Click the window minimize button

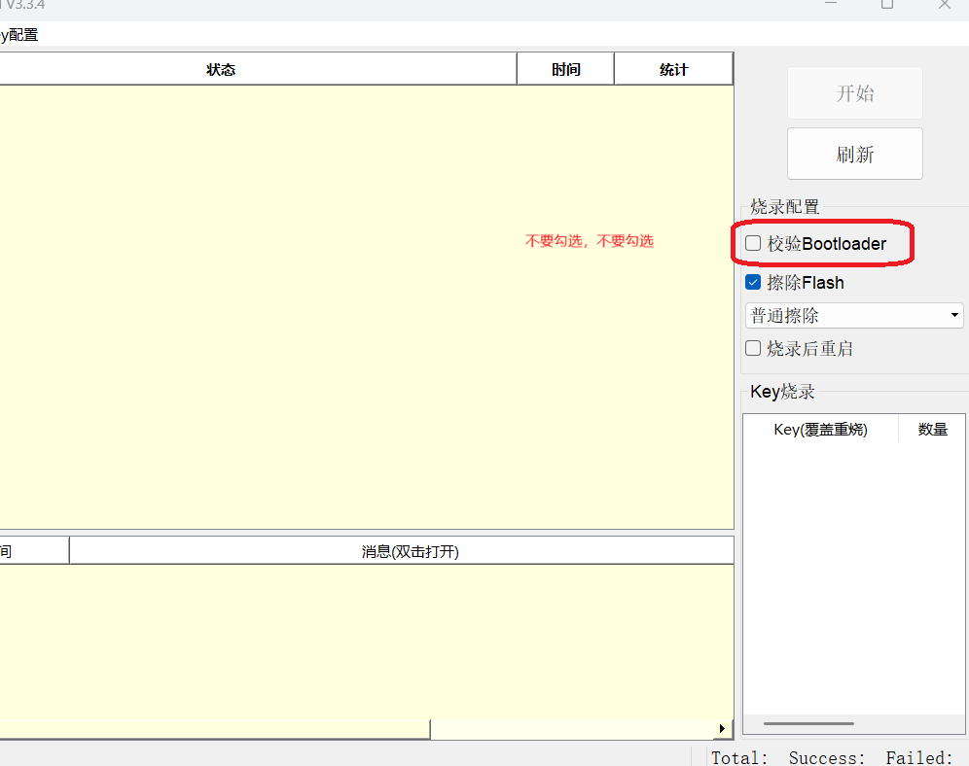point(829,5)
